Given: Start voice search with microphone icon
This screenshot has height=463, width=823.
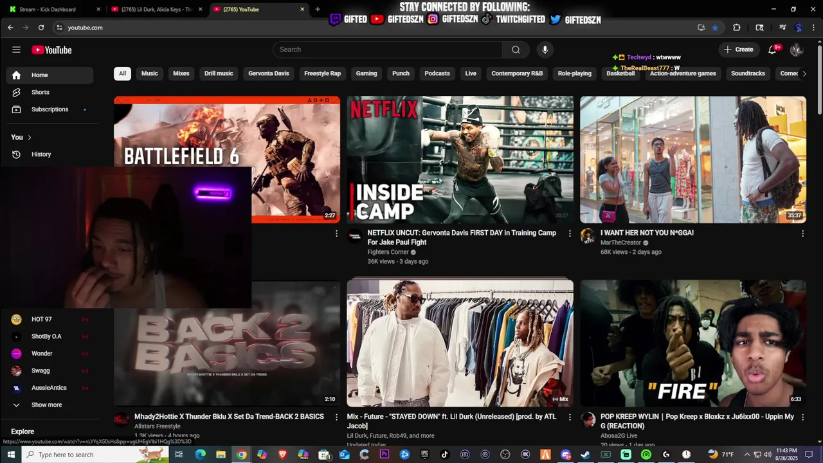Looking at the screenshot, I should pos(545,50).
